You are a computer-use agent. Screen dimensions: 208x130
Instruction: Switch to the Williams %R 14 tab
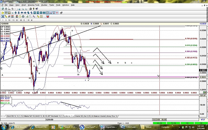[29, 116]
